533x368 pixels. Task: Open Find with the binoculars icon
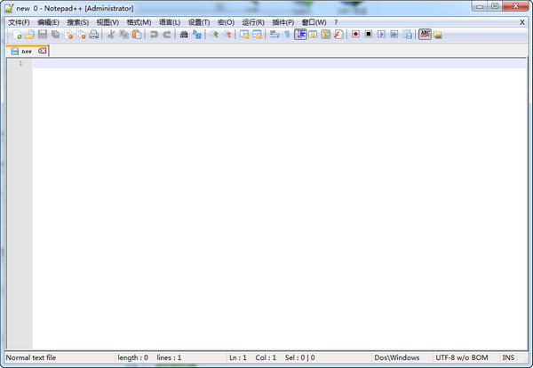(184, 35)
